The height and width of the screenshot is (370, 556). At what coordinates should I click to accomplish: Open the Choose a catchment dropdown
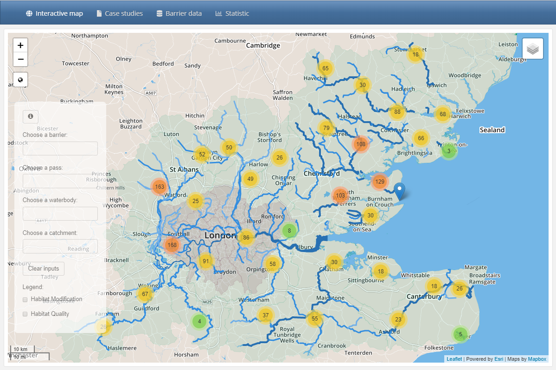(x=60, y=246)
